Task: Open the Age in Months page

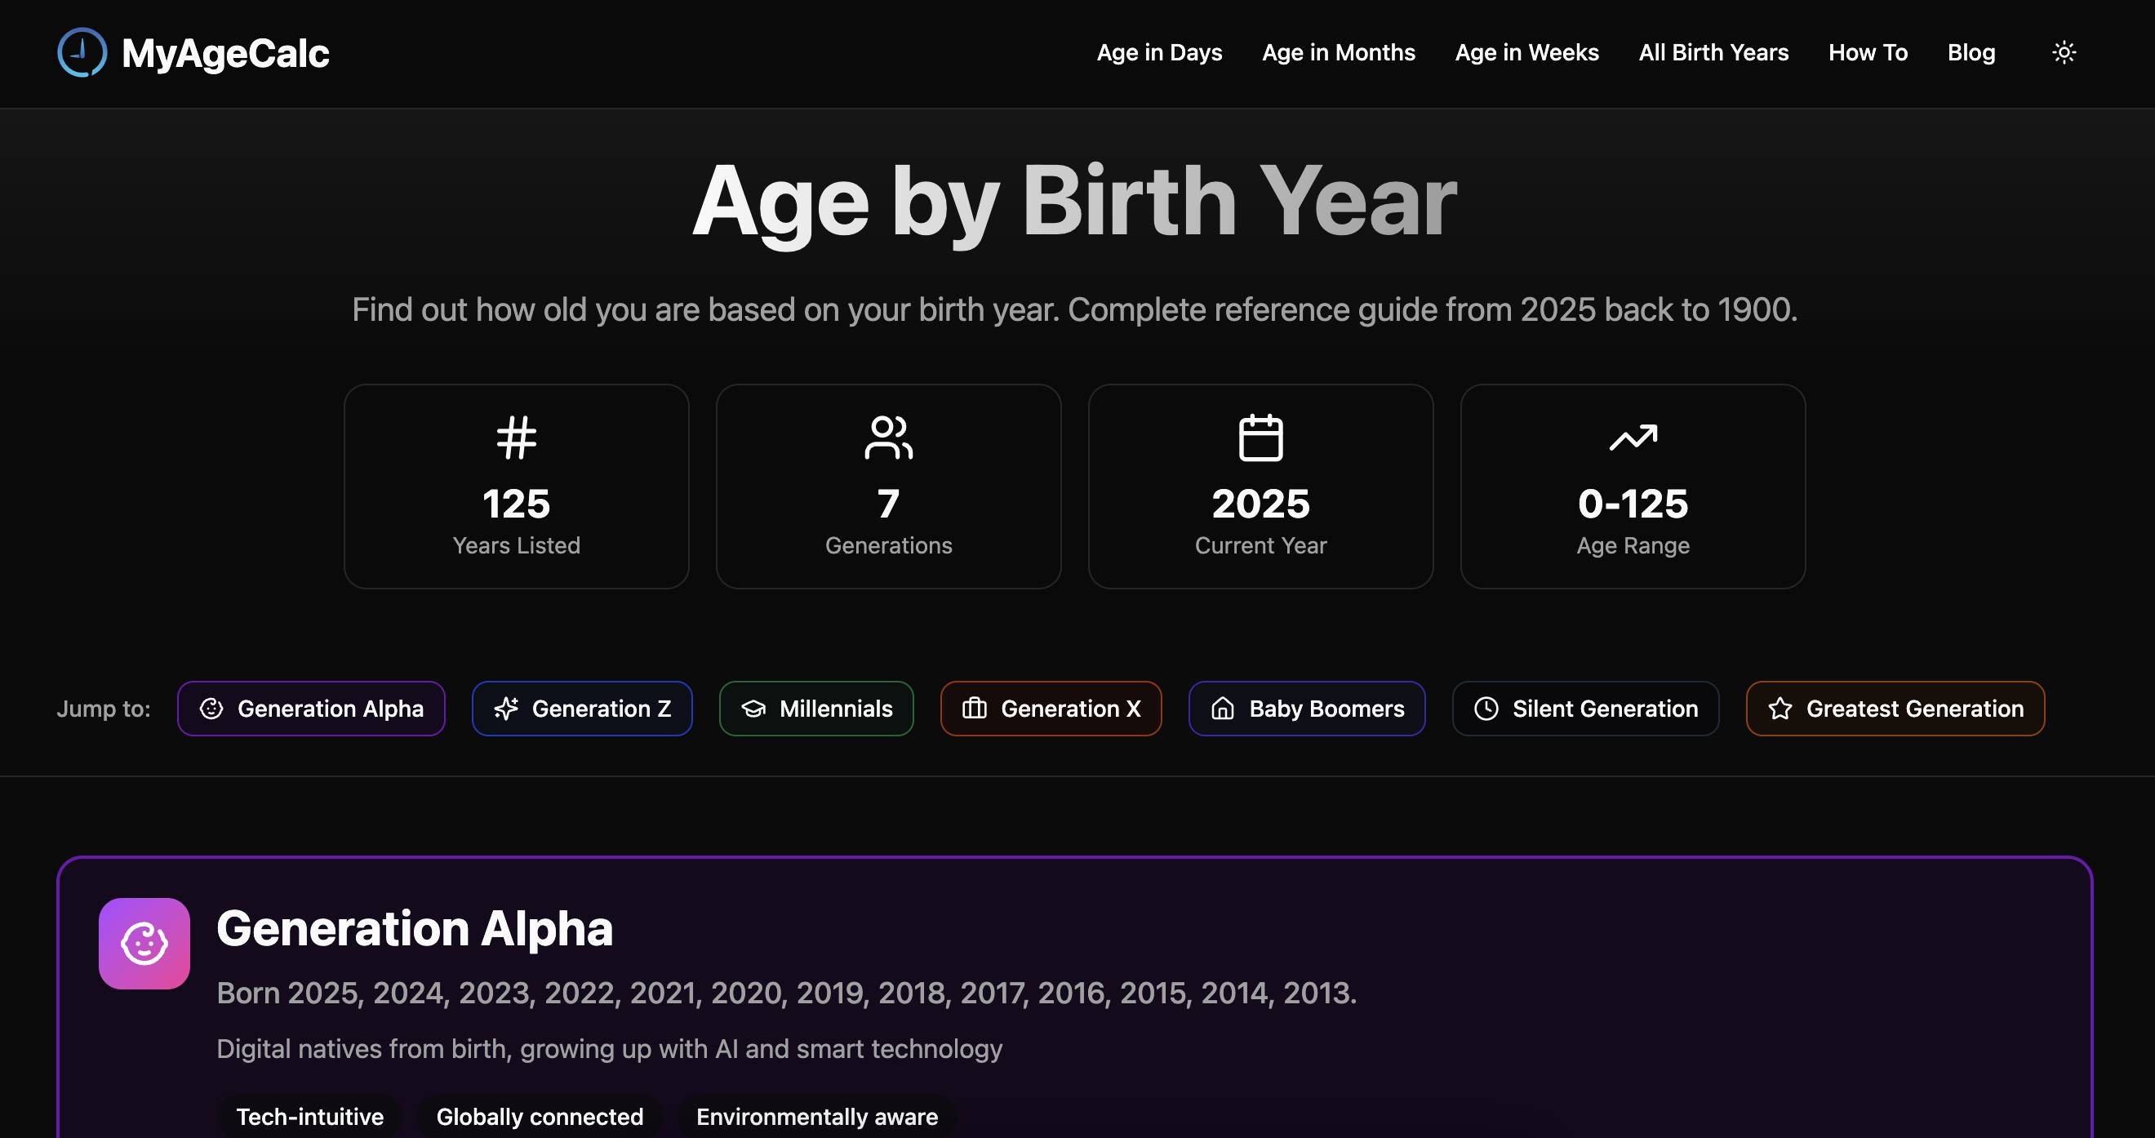Action: point(1338,52)
